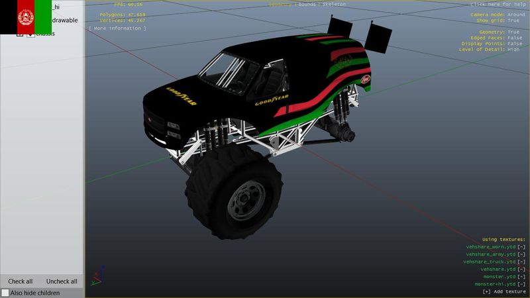
Task: Toggle Edged Faces False setting
Action: coord(515,38)
